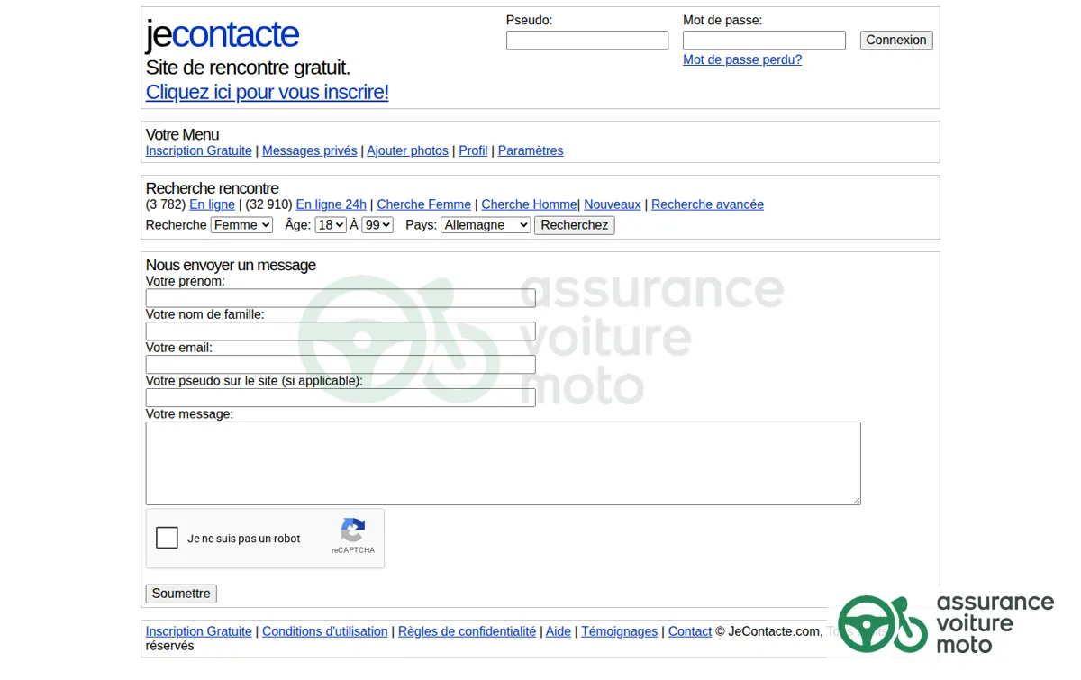Click the Nouveaux link

tap(613, 204)
